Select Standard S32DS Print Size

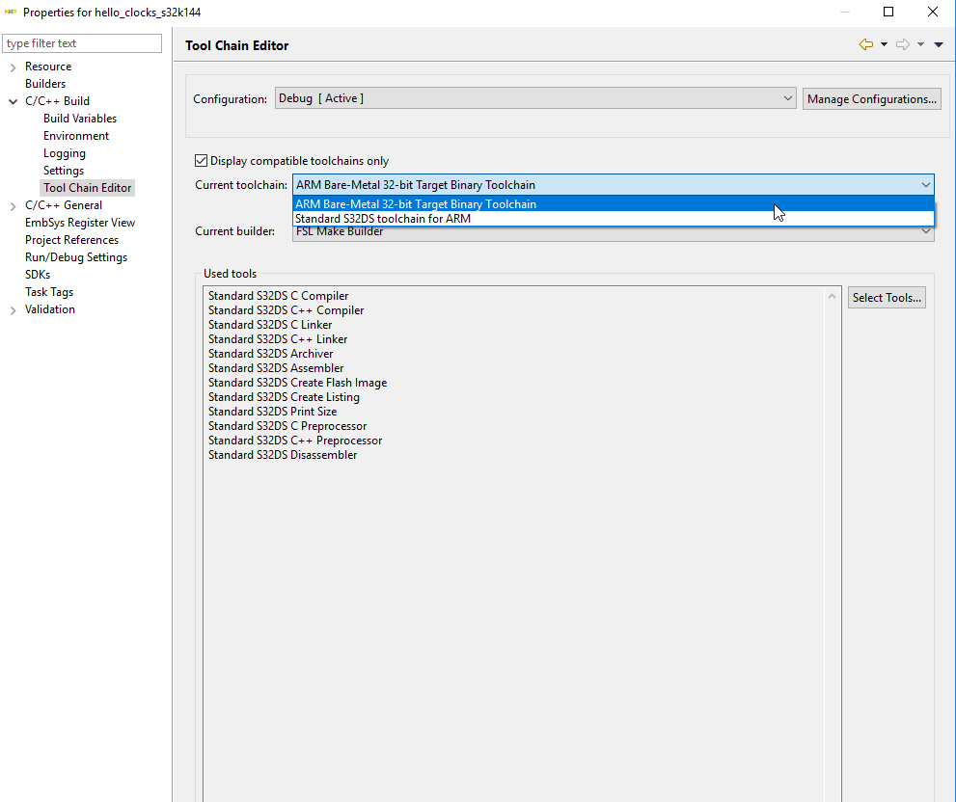pos(273,412)
